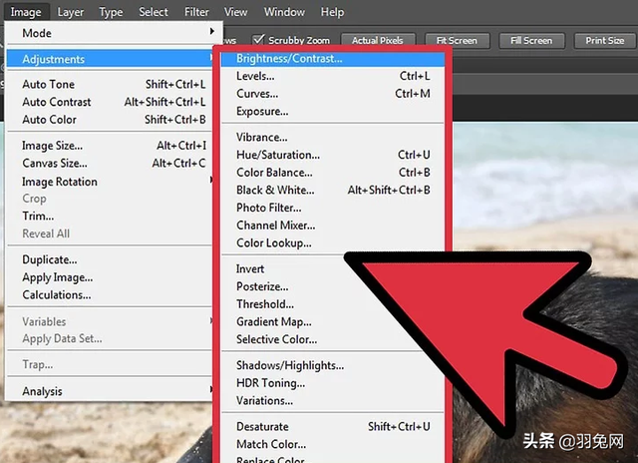Select Match Color... adjustment
This screenshot has height=463, width=638.
[x=333, y=444]
